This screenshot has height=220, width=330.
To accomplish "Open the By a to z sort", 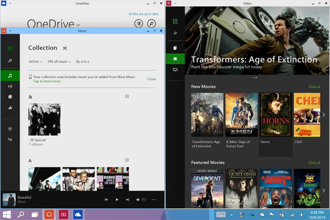I will click(82, 61).
